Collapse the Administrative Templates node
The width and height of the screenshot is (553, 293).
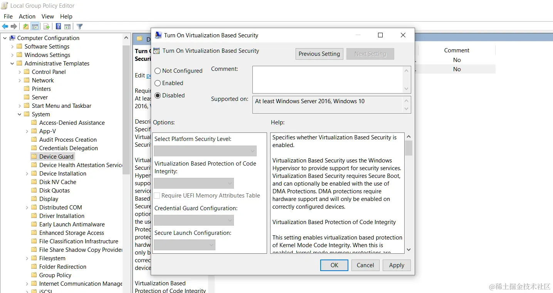tap(12, 64)
